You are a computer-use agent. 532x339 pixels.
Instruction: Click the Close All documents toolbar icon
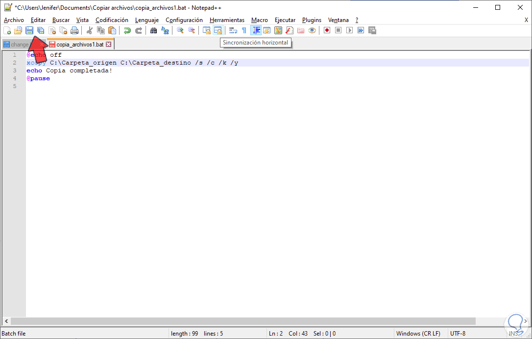(x=63, y=30)
